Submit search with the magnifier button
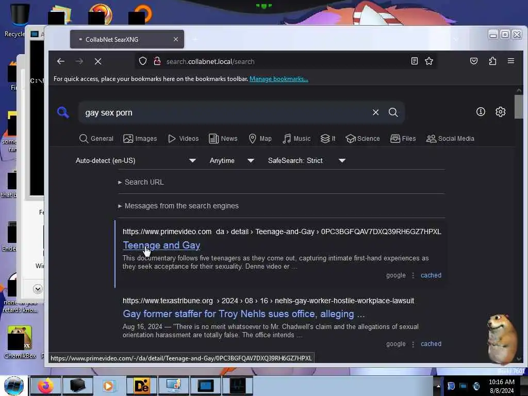Viewport: 528px width, 396px height. (393, 112)
